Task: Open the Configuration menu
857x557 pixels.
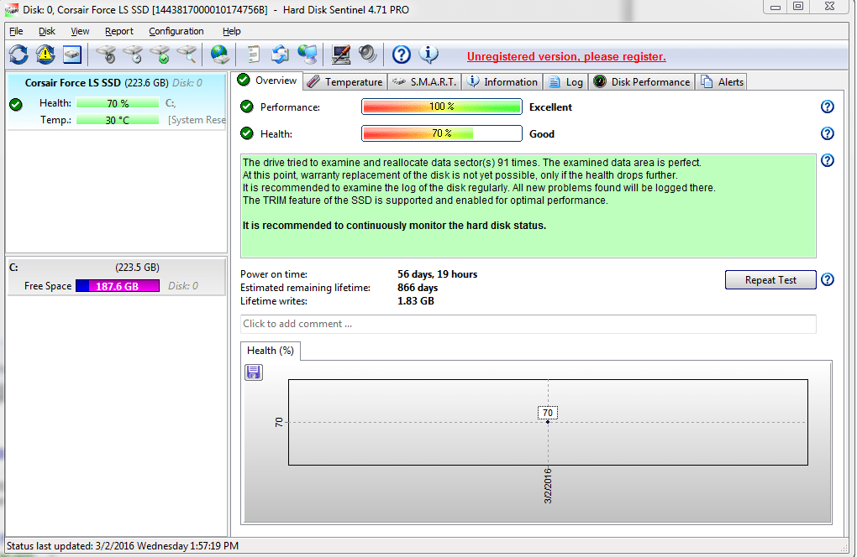Action: point(176,31)
